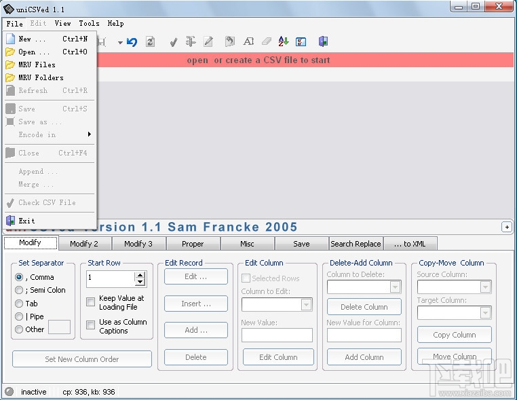
Task: Click the Add ... record button
Action: pyautogui.click(x=196, y=330)
